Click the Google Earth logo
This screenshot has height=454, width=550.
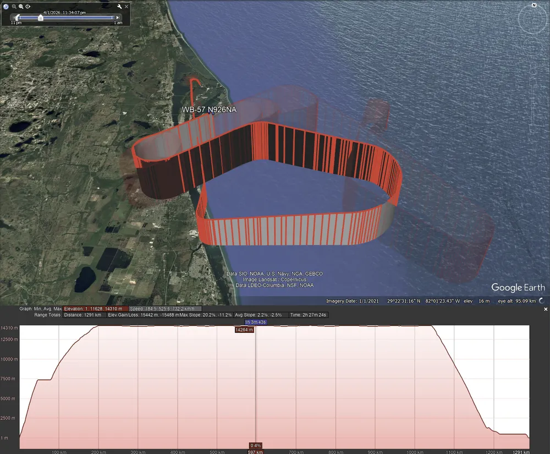click(x=518, y=287)
